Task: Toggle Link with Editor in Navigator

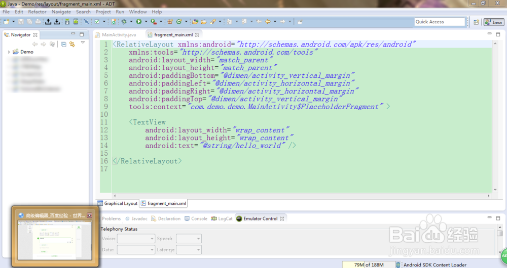Action: 72,44
